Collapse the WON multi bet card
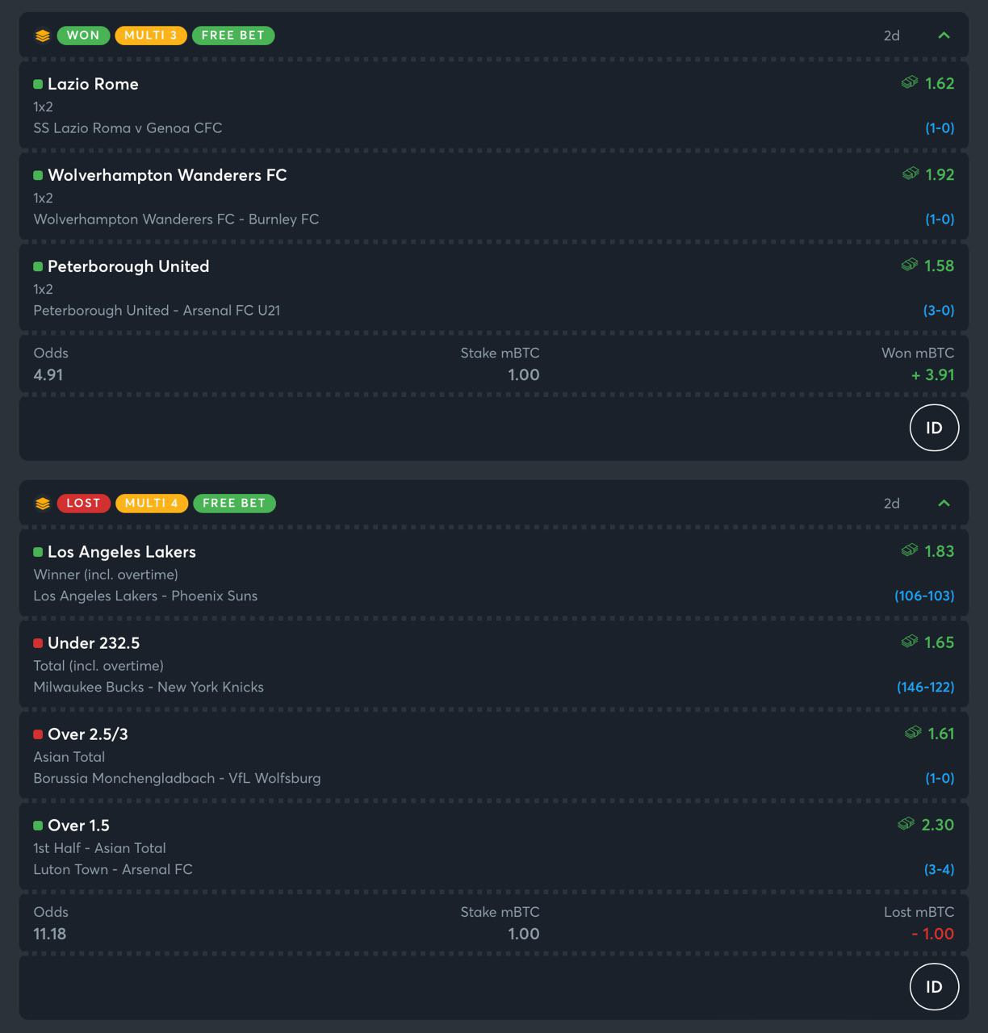This screenshot has width=988, height=1033. click(x=944, y=36)
